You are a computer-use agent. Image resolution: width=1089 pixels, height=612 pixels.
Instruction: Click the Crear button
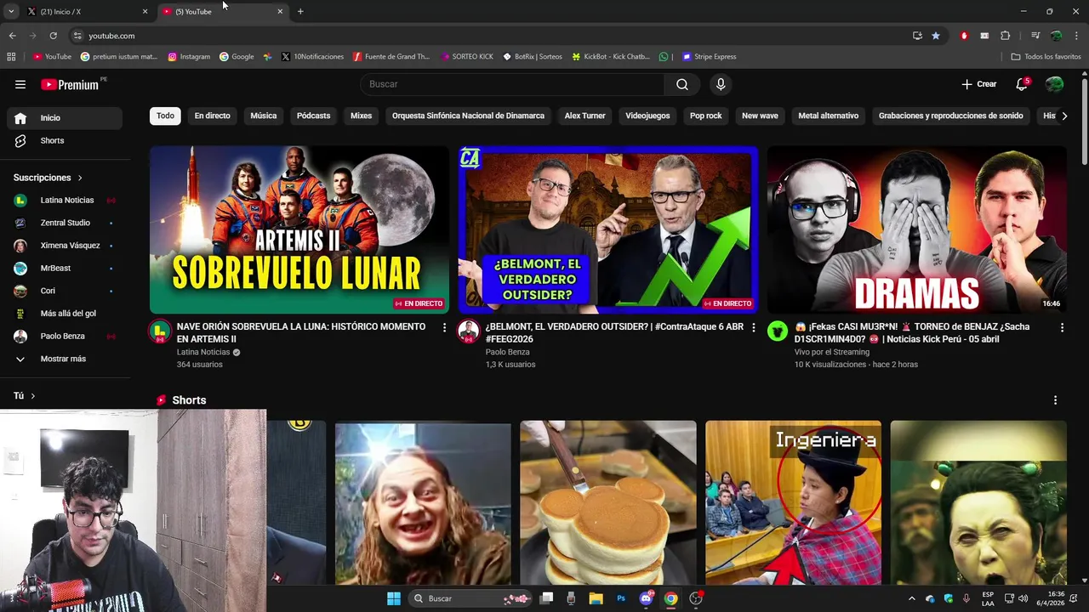pyautogui.click(x=978, y=84)
